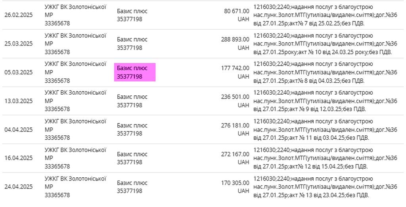Click the highlighted pink Базис плюс cell
Screen dimensions: 406x207
tap(134, 72)
